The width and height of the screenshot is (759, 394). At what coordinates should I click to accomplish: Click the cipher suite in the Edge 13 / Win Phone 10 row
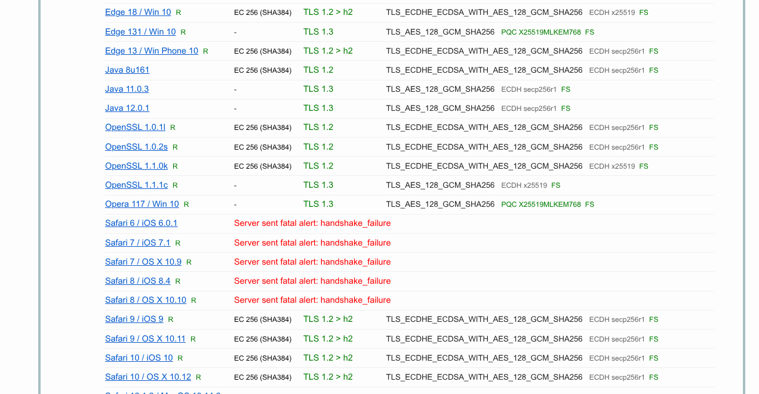pyautogui.click(x=484, y=51)
